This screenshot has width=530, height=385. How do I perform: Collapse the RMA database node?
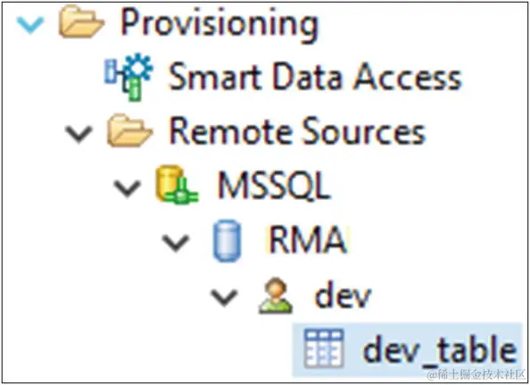click(x=176, y=243)
